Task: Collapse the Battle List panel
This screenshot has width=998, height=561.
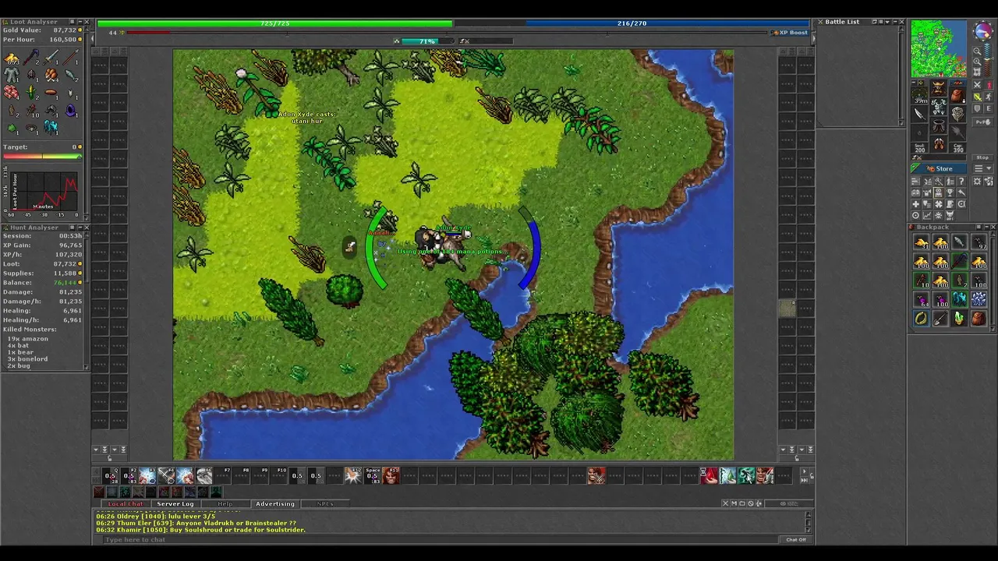Action: coord(895,22)
